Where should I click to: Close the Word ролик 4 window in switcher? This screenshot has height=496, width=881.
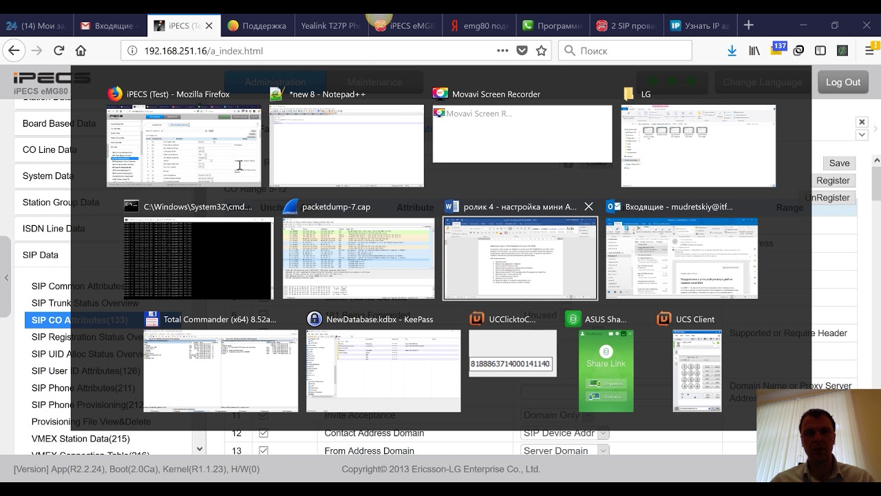pos(588,206)
